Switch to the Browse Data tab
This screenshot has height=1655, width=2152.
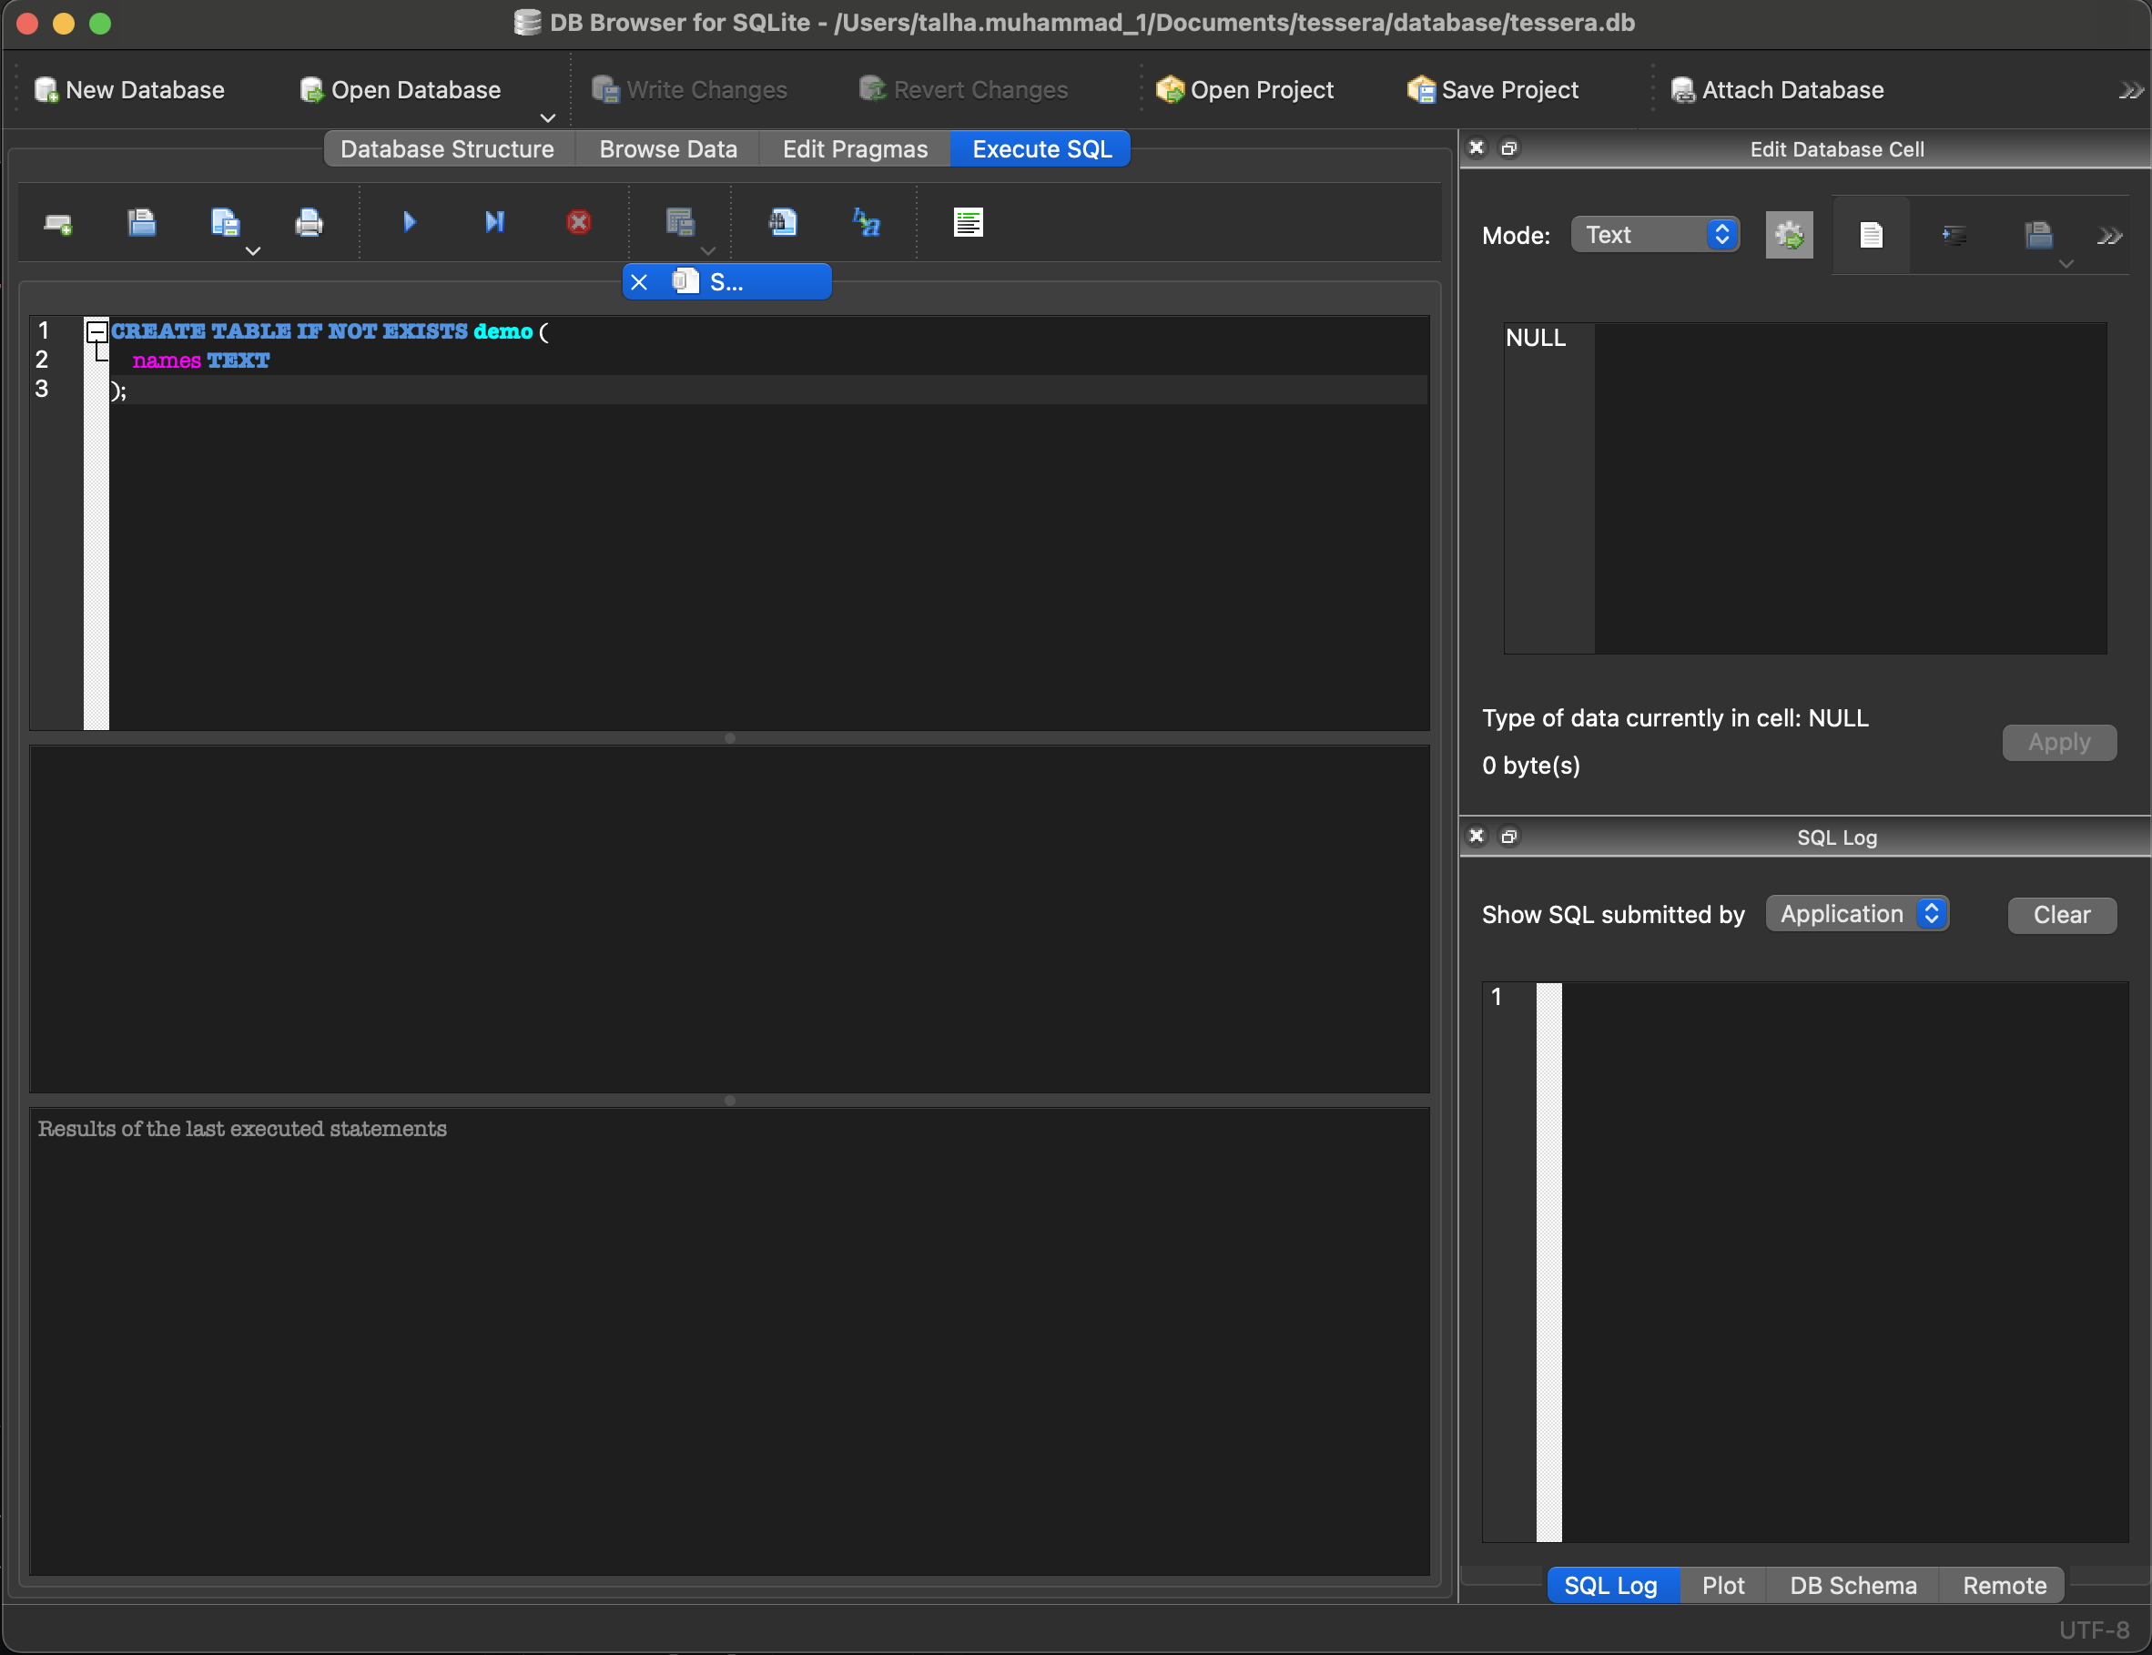(x=668, y=148)
